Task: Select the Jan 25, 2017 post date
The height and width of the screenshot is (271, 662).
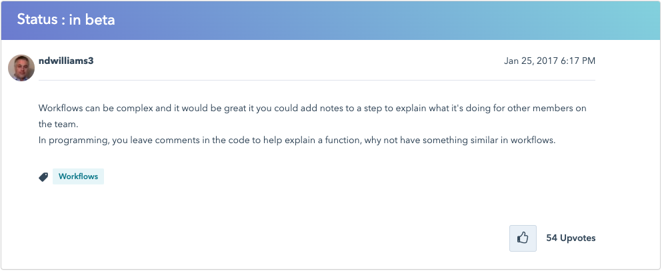Action: (x=531, y=61)
